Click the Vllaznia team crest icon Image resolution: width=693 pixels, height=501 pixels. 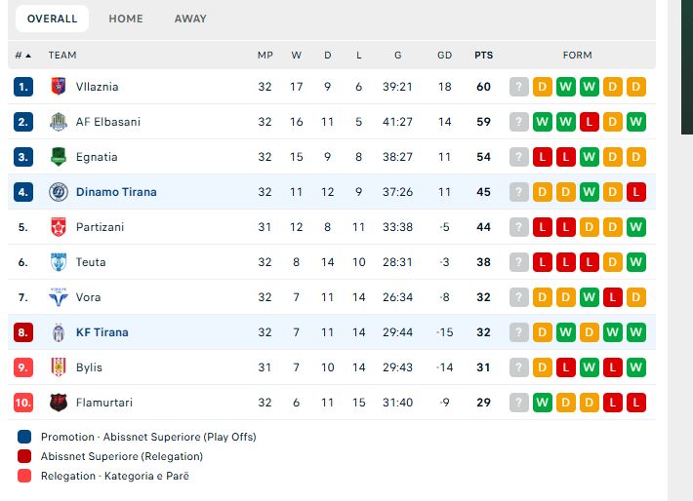[x=59, y=87]
